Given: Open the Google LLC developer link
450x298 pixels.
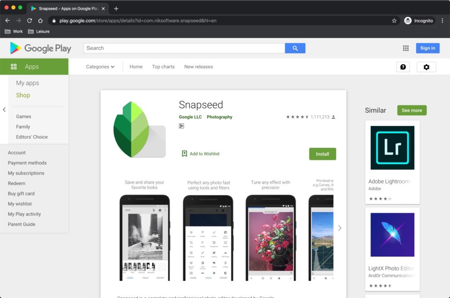Looking at the screenshot, I should click(190, 117).
